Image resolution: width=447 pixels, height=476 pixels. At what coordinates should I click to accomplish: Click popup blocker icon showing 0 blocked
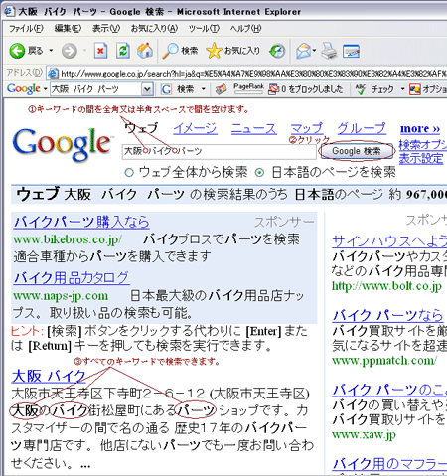pos(274,89)
